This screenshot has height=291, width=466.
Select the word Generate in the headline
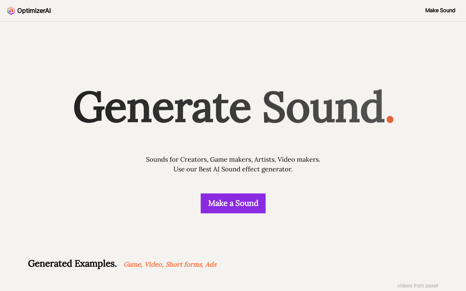click(x=162, y=107)
